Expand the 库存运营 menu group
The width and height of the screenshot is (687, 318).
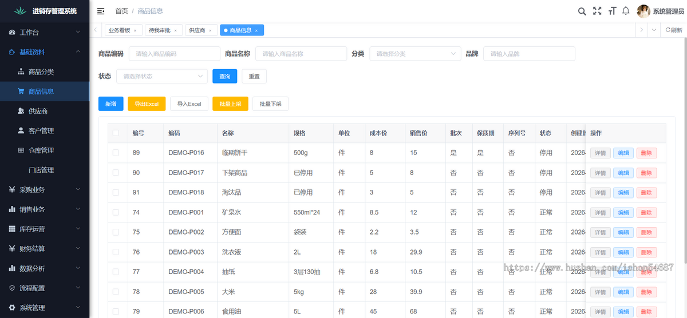click(x=78, y=229)
